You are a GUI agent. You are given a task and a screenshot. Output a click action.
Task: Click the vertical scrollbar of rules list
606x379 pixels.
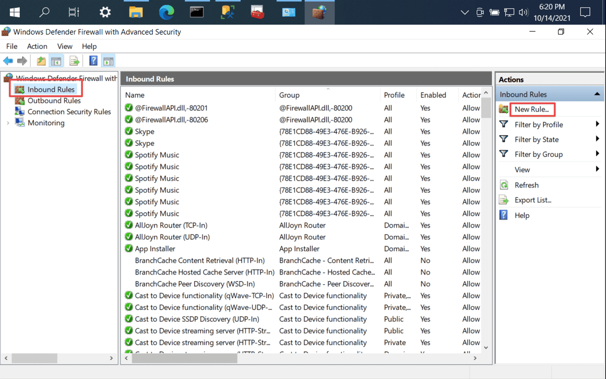(x=486, y=108)
